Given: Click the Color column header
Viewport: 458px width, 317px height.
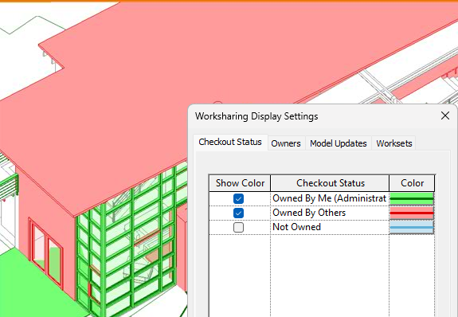Looking at the screenshot, I should (x=412, y=183).
